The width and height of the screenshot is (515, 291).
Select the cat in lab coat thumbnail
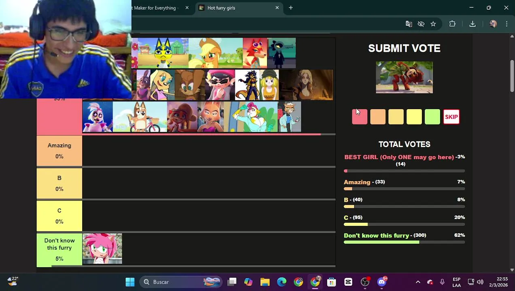[289, 117]
